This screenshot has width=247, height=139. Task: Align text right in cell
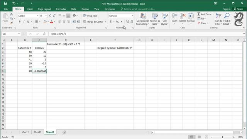pyautogui.click(x=68, y=22)
